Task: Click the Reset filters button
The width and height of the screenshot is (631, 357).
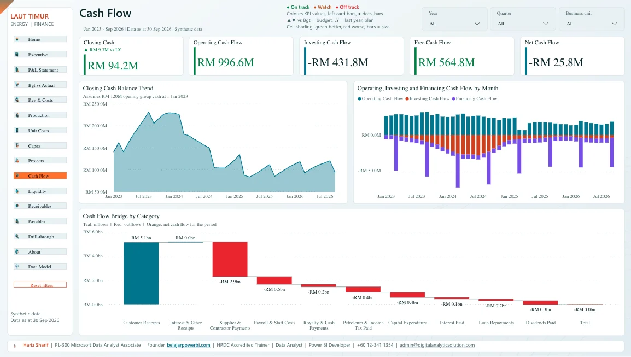Action: [x=40, y=285]
